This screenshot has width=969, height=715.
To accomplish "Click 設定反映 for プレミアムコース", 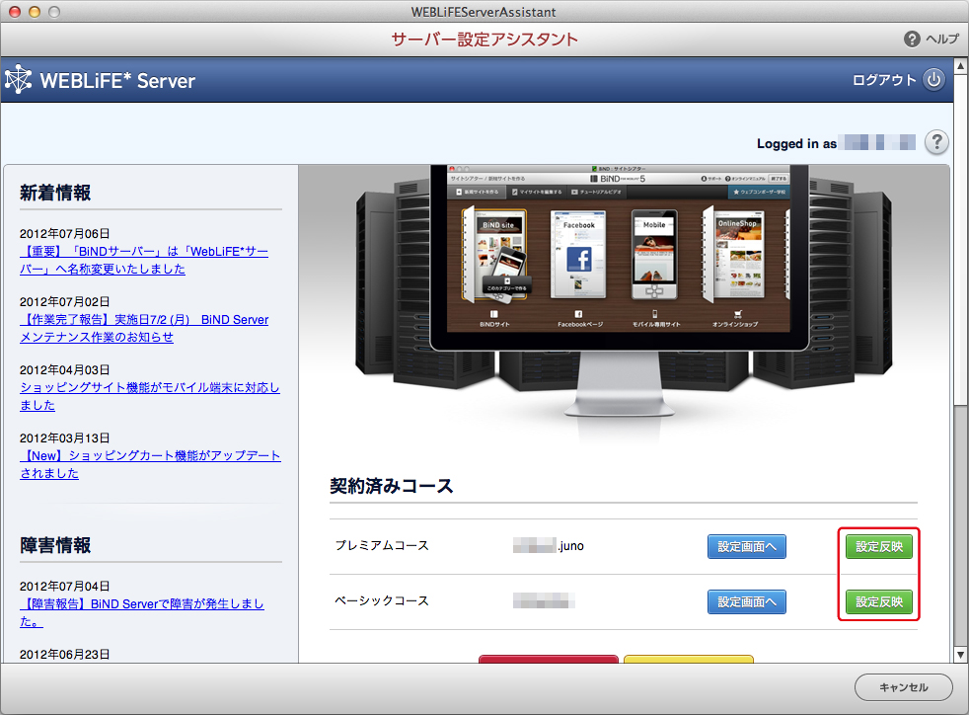I will (x=879, y=546).
